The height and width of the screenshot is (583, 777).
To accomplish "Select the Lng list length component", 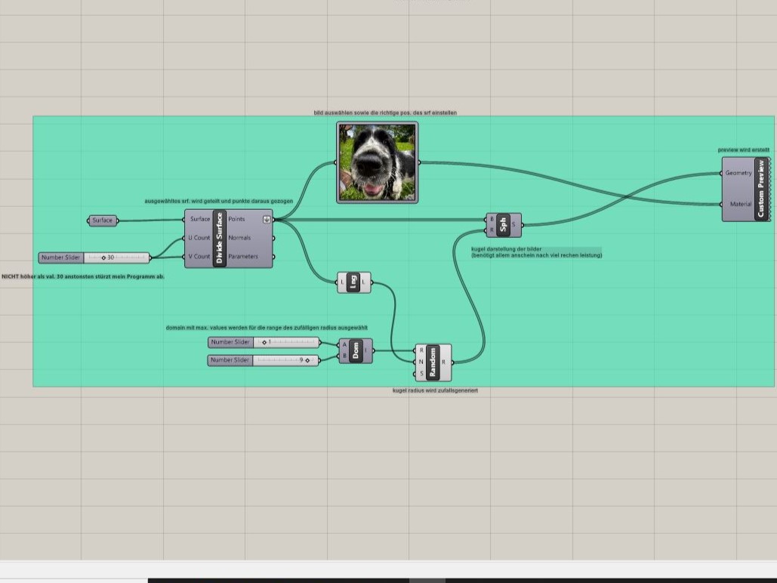I will [x=353, y=282].
